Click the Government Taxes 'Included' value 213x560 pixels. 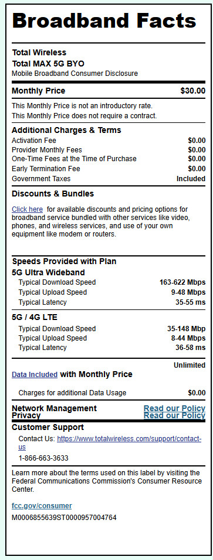pos(191,179)
